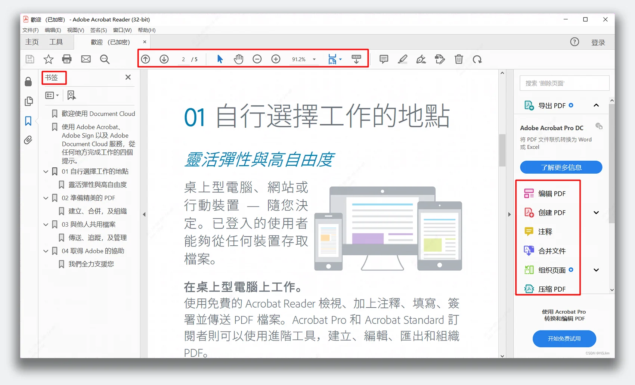635x385 pixels.
Task: Add the document to starred favorites
Action: (49, 59)
